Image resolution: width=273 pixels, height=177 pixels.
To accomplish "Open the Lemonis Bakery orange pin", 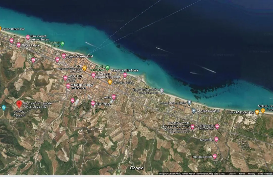I will click(110, 82).
